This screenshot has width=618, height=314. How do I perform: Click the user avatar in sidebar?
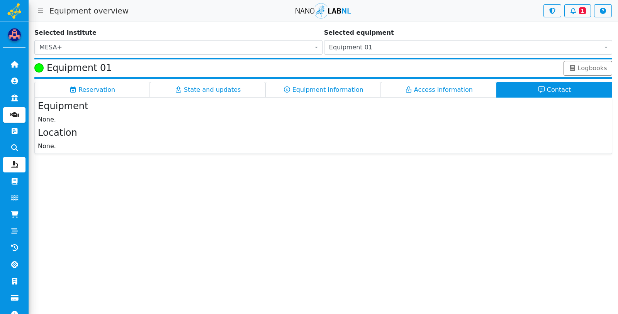(x=14, y=35)
